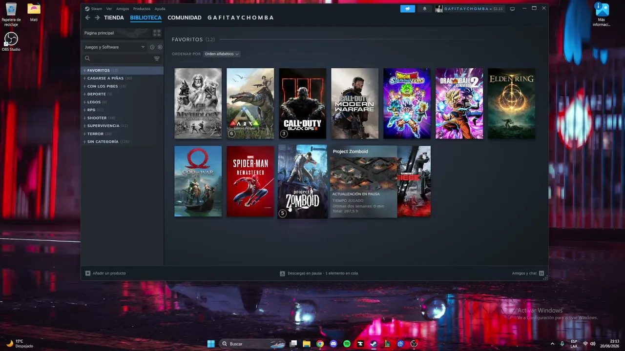Open the Amigos menu
This screenshot has height=351, width=625.
[123, 9]
